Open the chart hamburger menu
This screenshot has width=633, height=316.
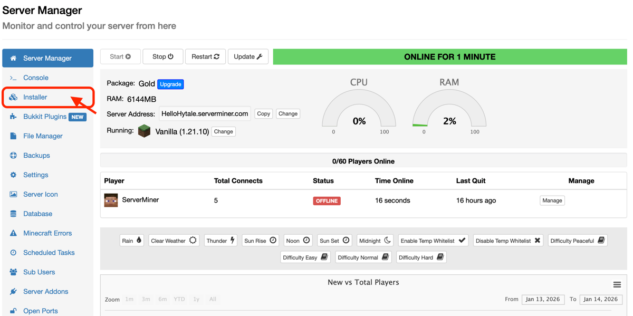pos(617,284)
